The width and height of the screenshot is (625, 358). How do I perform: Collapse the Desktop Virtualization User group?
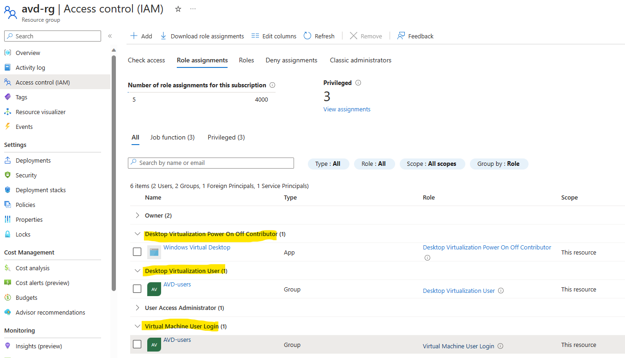click(x=137, y=271)
